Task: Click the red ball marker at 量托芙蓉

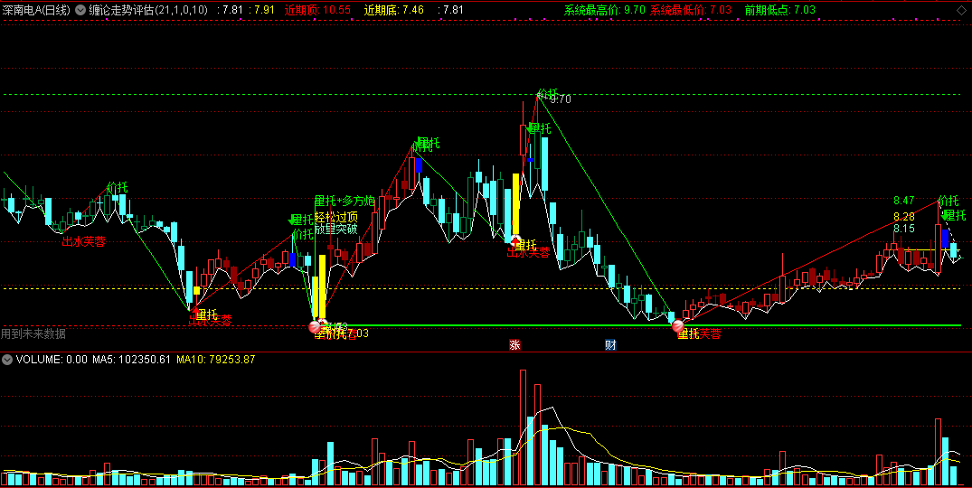Action: pos(677,325)
